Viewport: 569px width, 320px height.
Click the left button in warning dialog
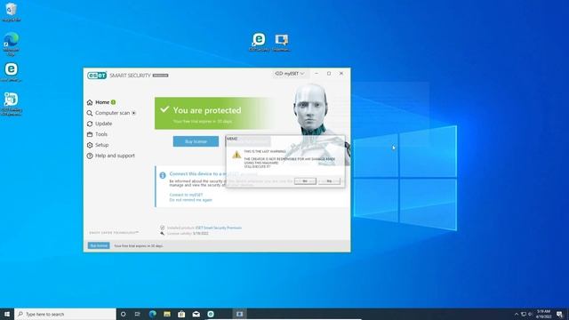[x=305, y=181]
